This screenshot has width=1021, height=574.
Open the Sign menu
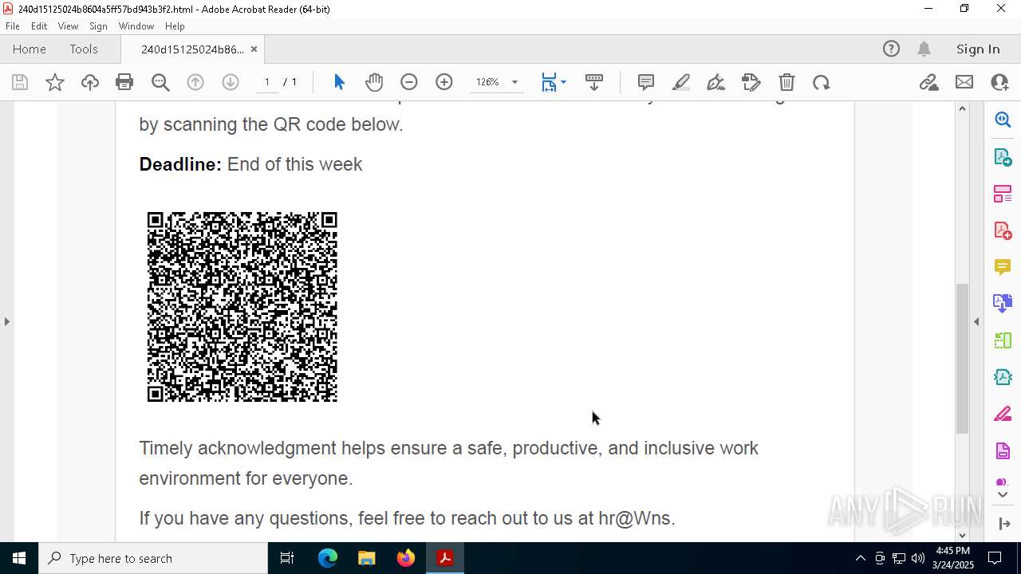[x=98, y=26]
